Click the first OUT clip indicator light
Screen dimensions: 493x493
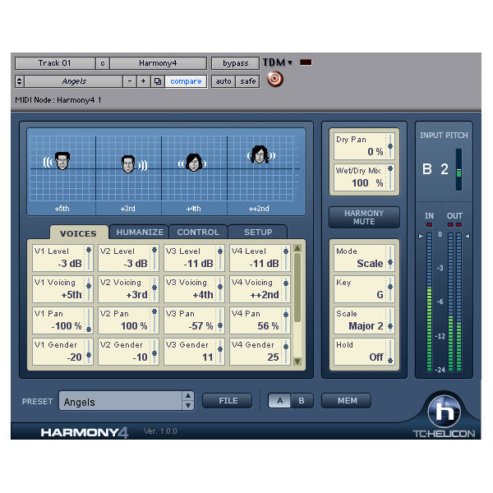pos(450,224)
